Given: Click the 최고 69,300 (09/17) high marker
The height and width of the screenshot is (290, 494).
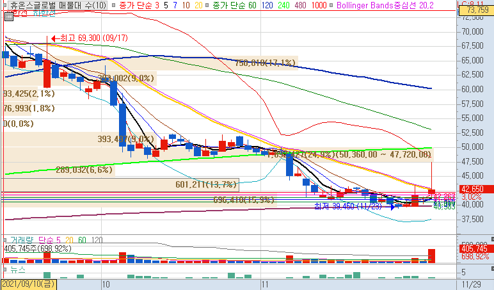Looking at the screenshot, I should click(90, 38).
